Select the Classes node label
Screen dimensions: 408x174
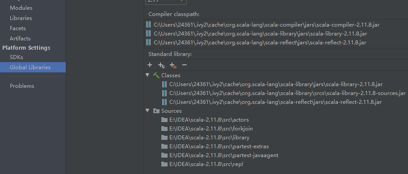pos(171,75)
